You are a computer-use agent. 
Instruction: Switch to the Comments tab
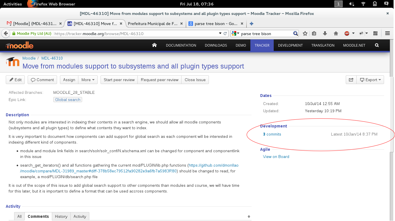coord(38,216)
